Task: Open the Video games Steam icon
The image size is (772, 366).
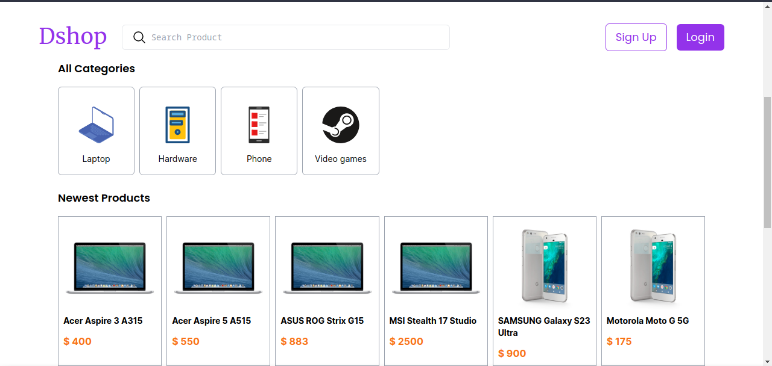Action: (341, 125)
